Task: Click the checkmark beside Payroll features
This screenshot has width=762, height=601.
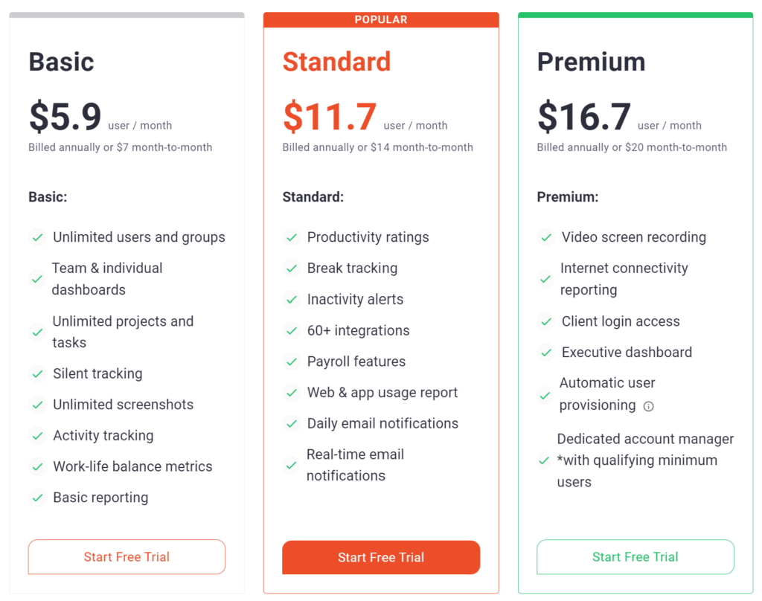Action: tap(291, 361)
